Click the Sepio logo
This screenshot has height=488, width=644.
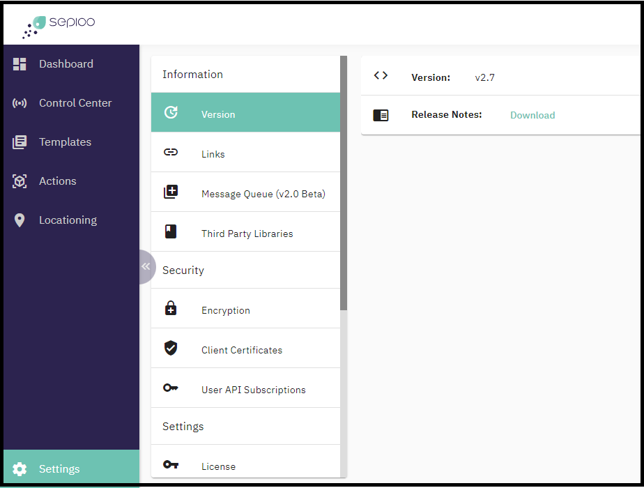[x=59, y=24]
